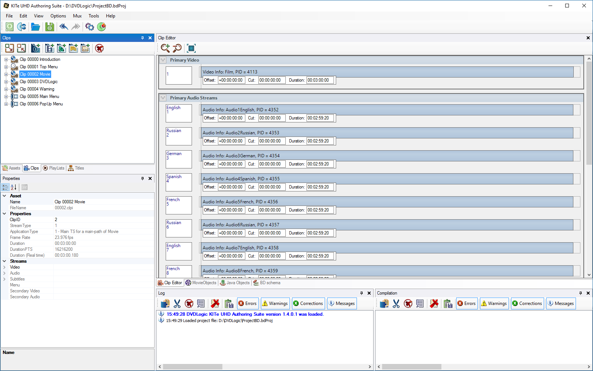Click the save project disc icon
The image size is (593, 371).
pos(50,27)
